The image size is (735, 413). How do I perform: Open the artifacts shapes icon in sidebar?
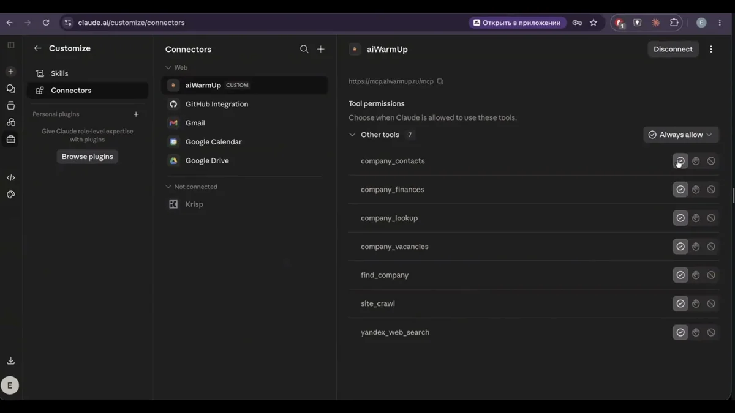[x=10, y=122]
